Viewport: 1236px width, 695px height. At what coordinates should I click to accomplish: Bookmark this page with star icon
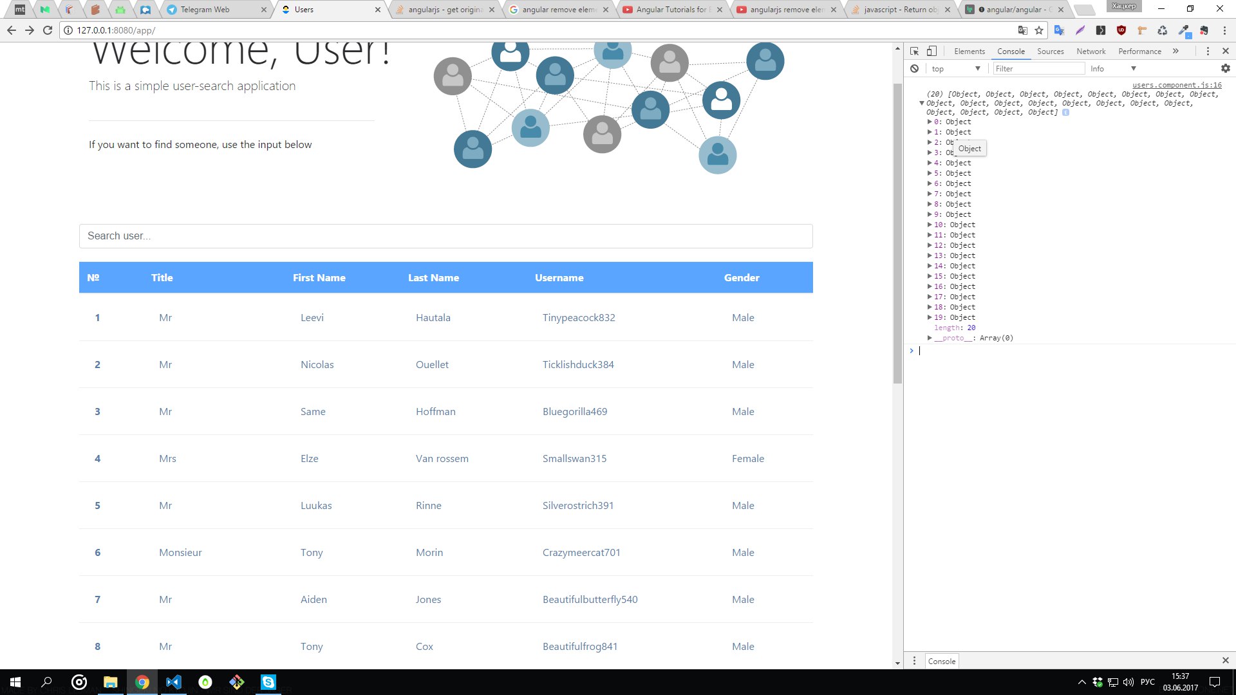pyautogui.click(x=1039, y=30)
